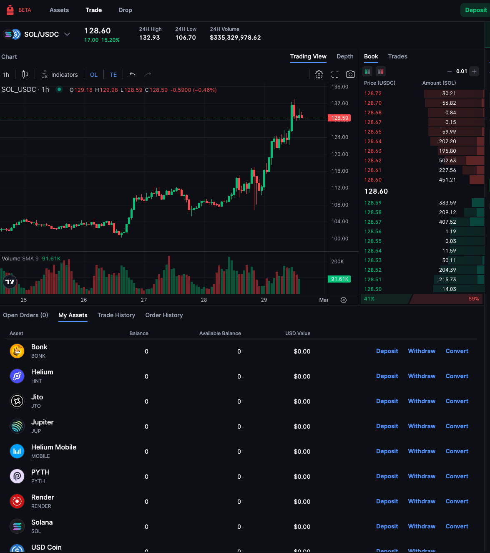Convert Bonk
Screen dimensions: 490x553
pos(457,351)
